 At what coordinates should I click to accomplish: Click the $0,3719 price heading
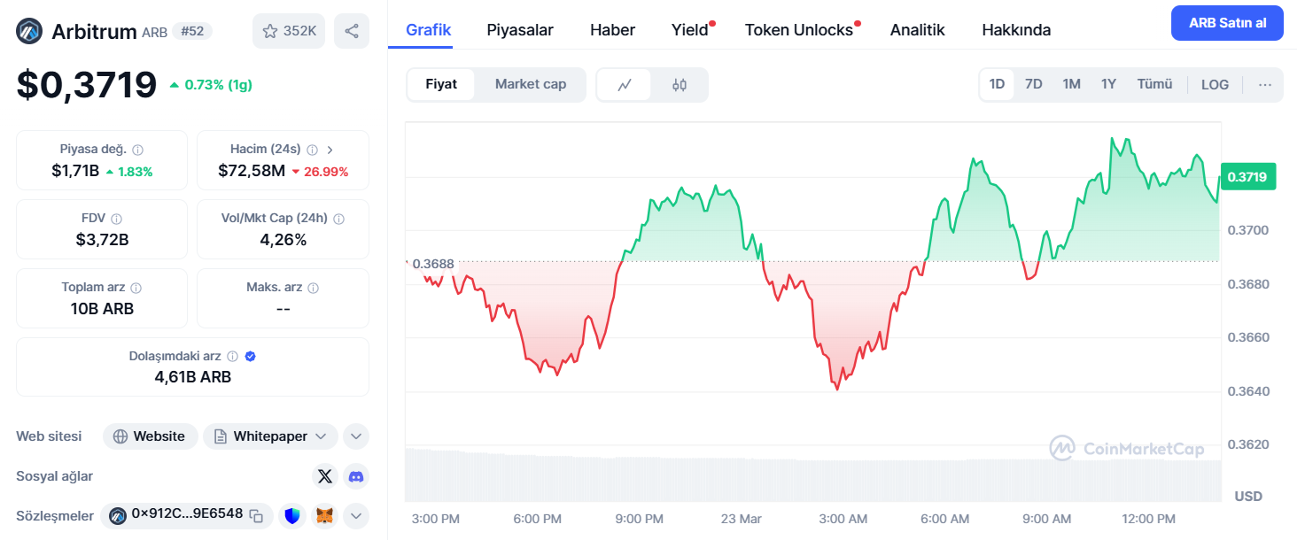tap(87, 85)
